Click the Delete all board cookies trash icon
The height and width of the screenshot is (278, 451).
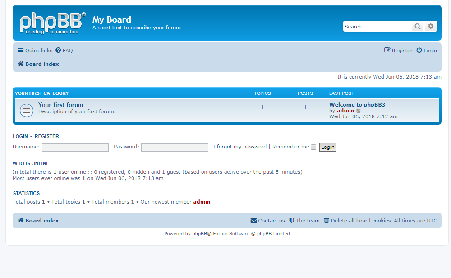pyautogui.click(x=327, y=221)
